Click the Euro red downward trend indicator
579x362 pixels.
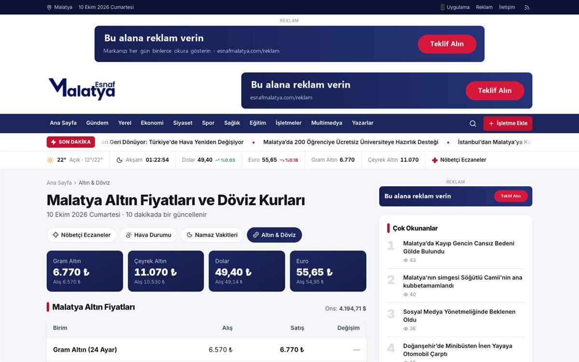coord(289,160)
